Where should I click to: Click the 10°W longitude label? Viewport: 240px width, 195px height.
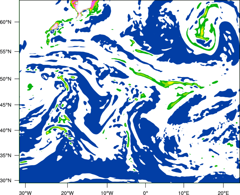click(x=107, y=193)
